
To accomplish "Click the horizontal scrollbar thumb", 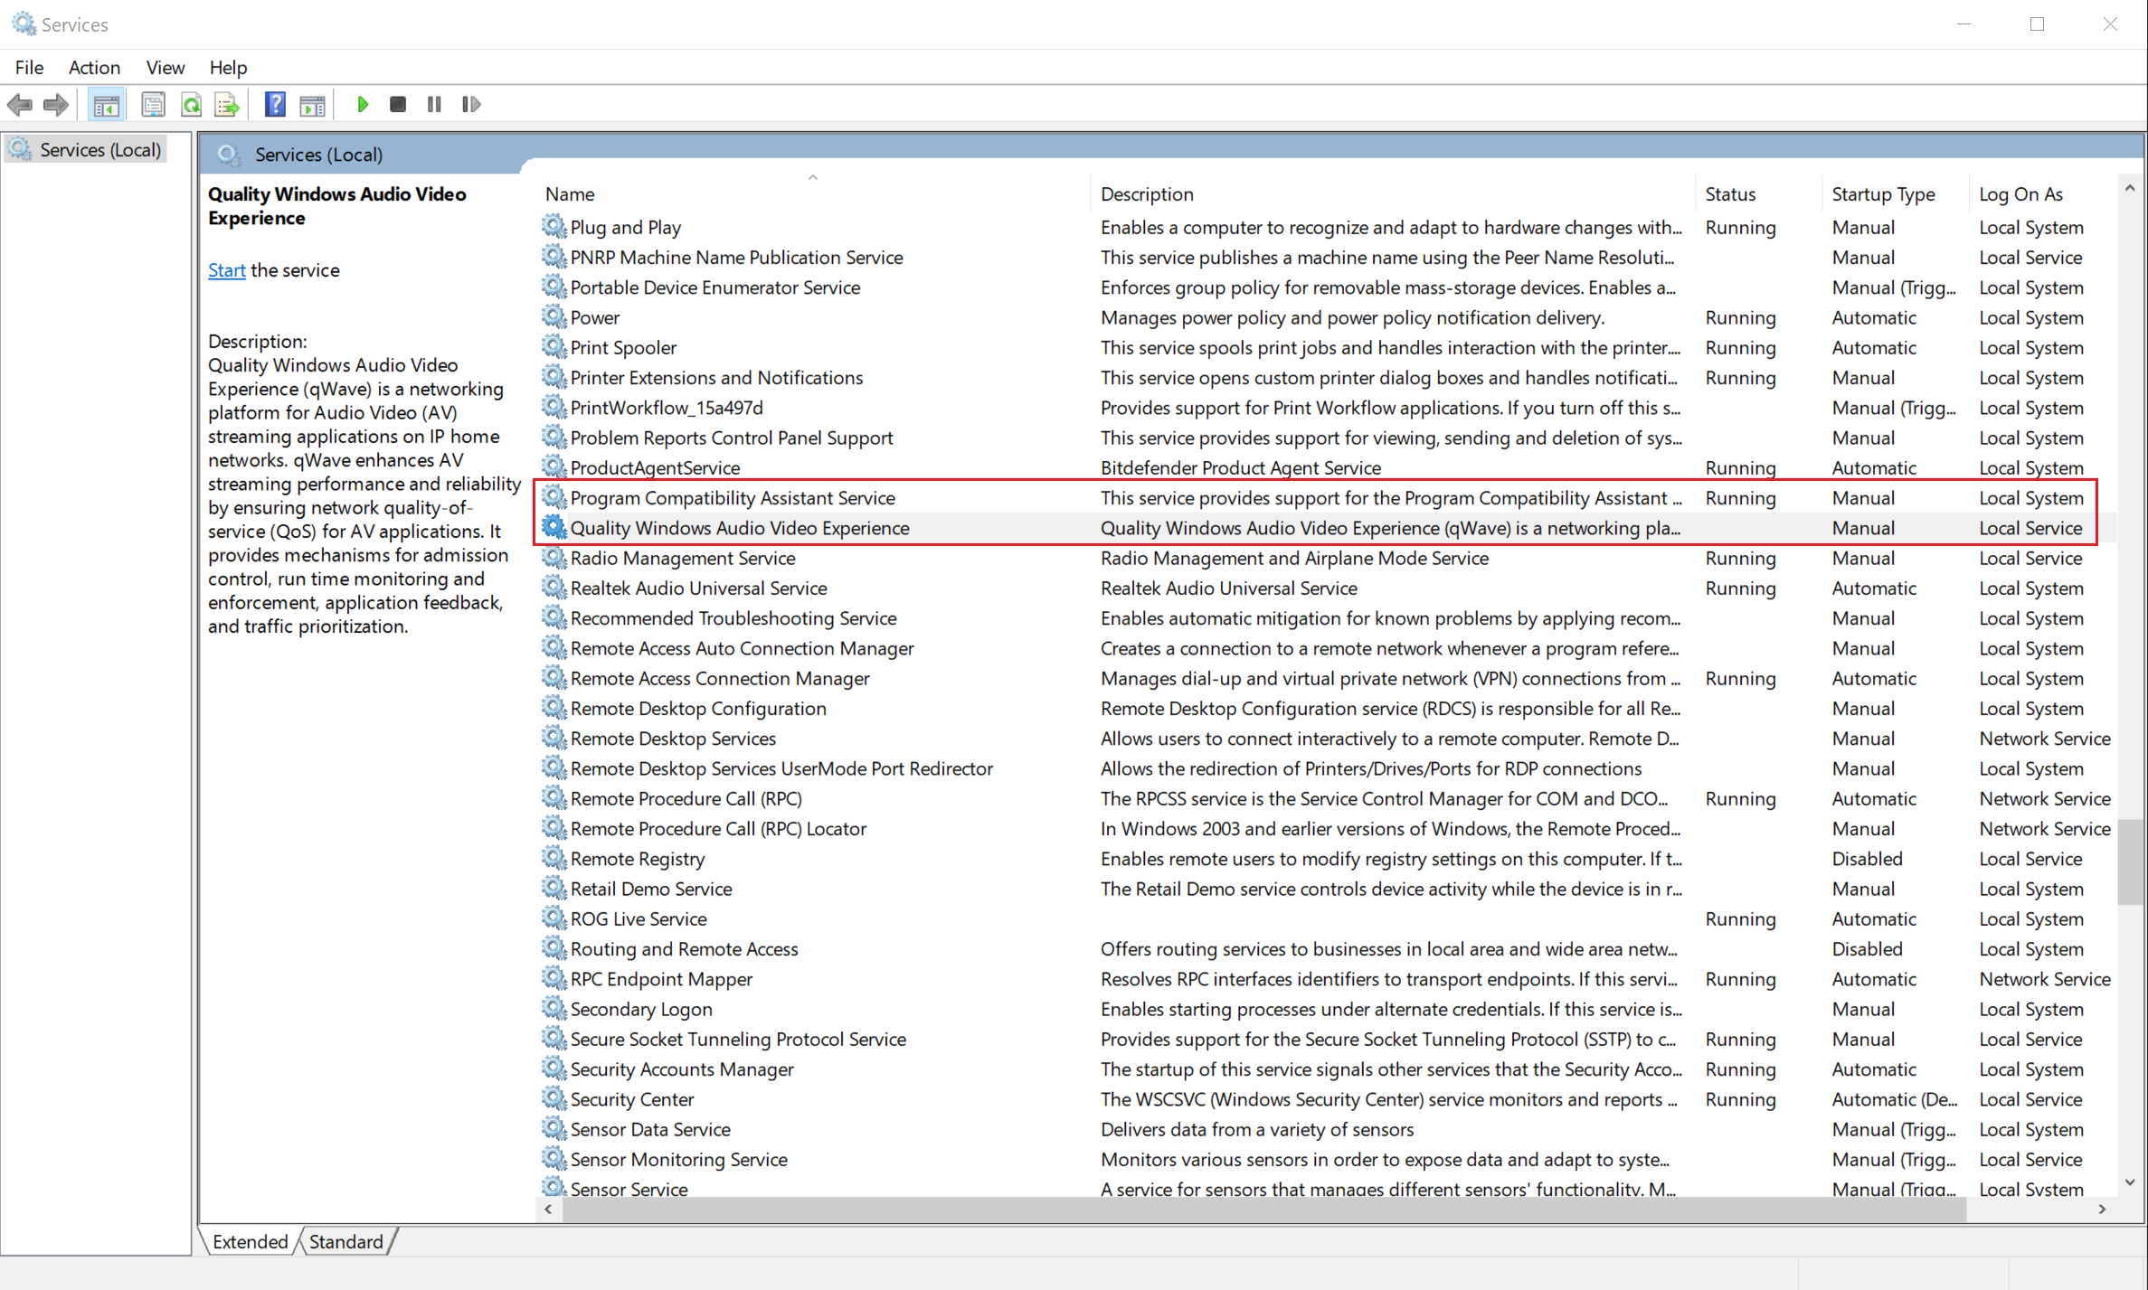I will point(1264,1209).
